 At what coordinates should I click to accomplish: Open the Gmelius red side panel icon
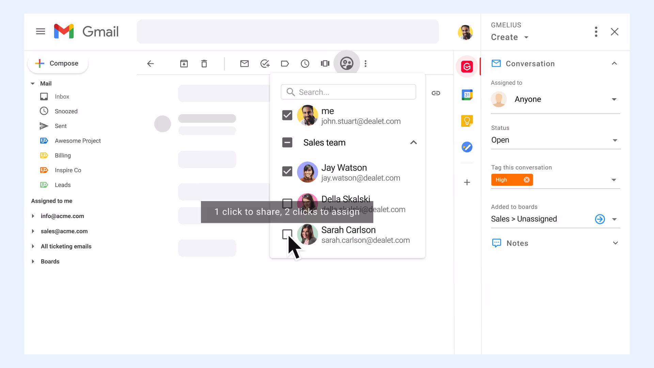coord(467,67)
